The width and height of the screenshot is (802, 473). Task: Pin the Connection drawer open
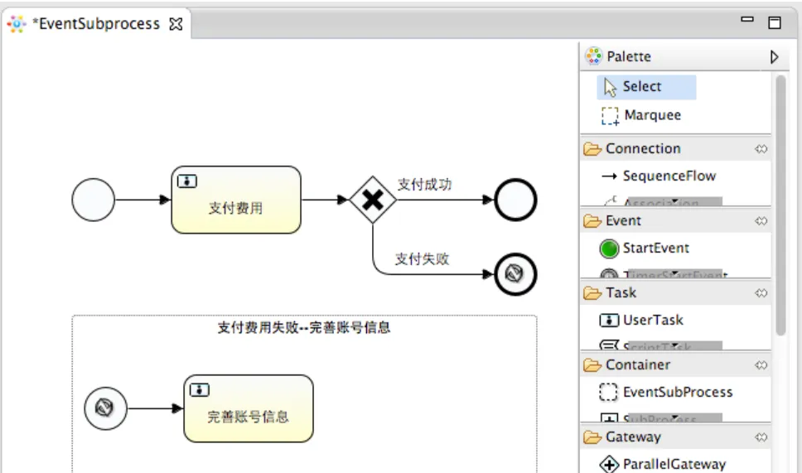(x=761, y=149)
